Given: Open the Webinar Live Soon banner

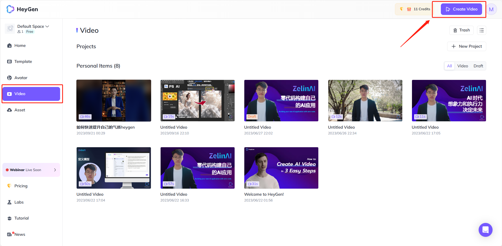Looking at the screenshot, I should [31, 170].
